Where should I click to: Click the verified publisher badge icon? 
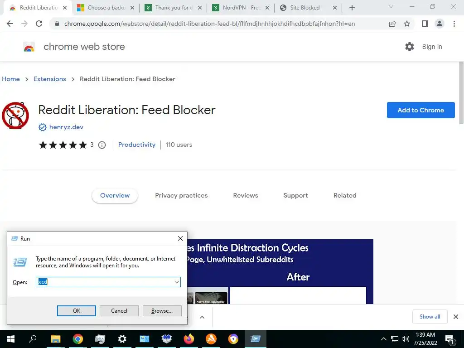(42, 127)
